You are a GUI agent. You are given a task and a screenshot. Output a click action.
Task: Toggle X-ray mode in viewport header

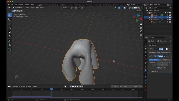point(130,8)
